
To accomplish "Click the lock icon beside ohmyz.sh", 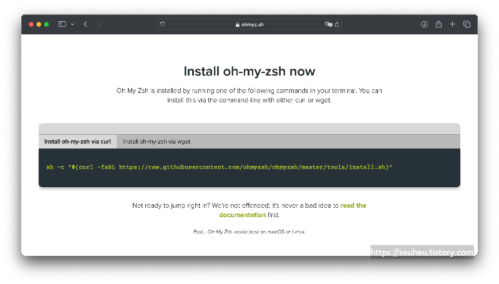I will [x=238, y=24].
